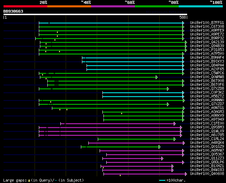Click the green ~80% identity legend segment
The height and width of the screenshot is (183, 226).
(157, 6)
